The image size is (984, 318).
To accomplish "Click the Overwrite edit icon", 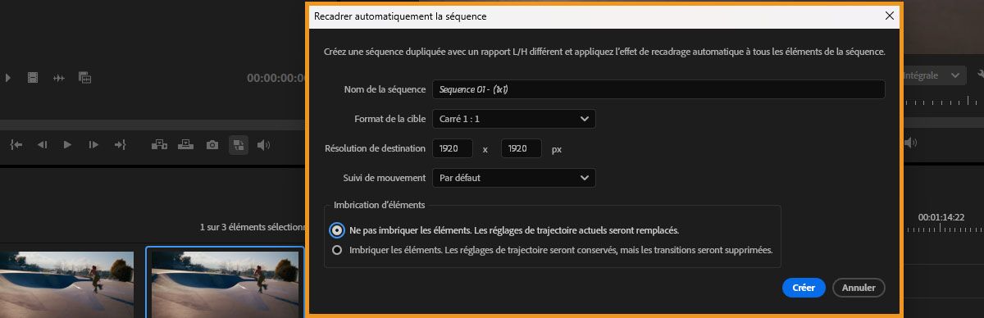I will coord(186,144).
